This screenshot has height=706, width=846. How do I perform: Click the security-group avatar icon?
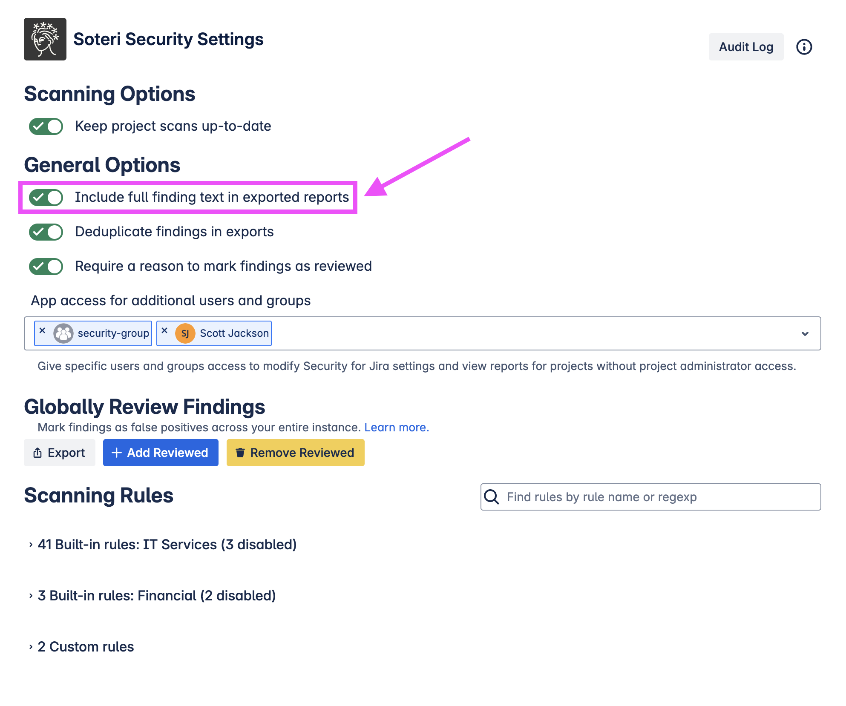coord(63,333)
